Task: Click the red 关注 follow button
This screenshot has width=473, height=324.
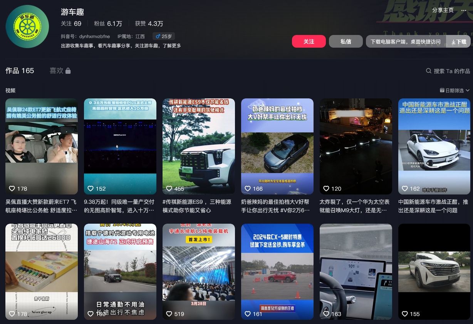Action: pyautogui.click(x=309, y=42)
